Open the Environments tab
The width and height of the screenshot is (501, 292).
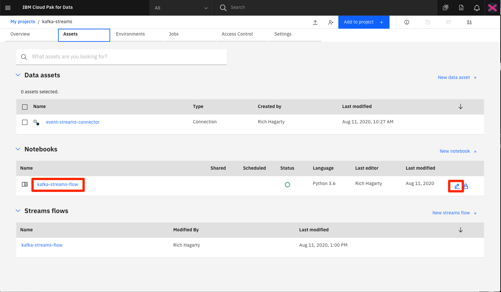137,34
